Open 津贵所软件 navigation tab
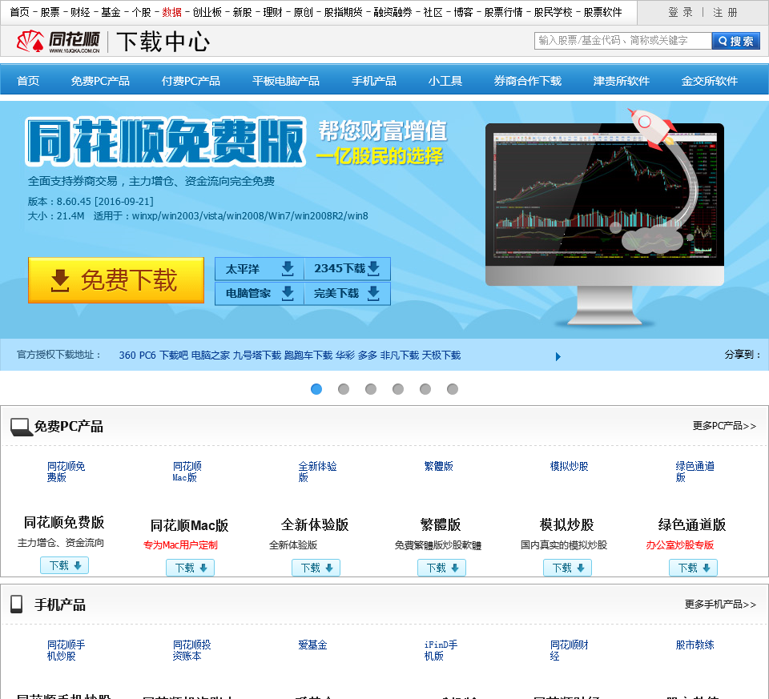769x699 pixels. pyautogui.click(x=622, y=81)
